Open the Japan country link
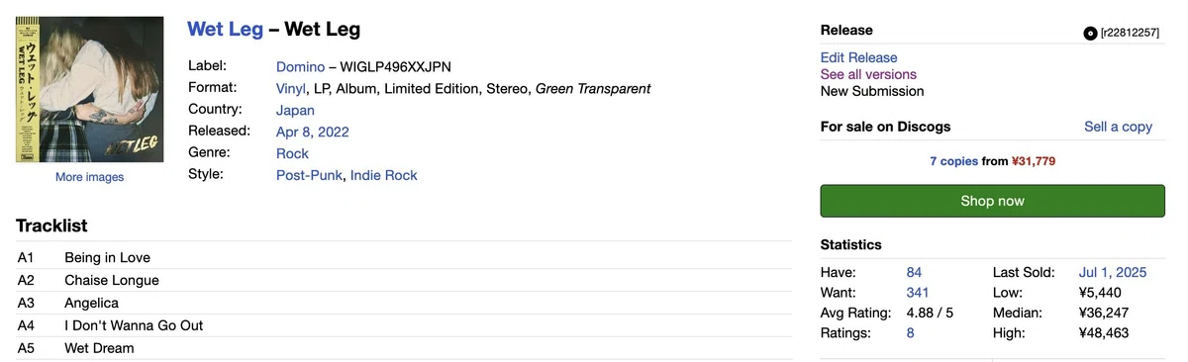Viewport: 1188px width, 362px height. tap(295, 111)
